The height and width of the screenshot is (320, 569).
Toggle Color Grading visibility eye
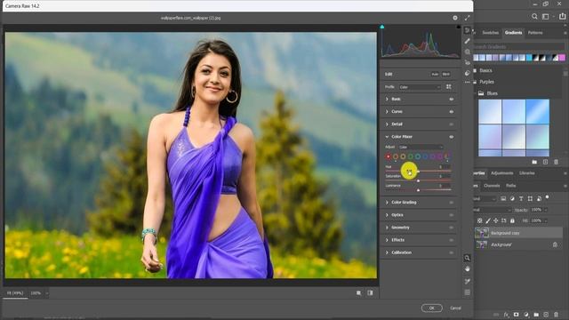[452, 203]
